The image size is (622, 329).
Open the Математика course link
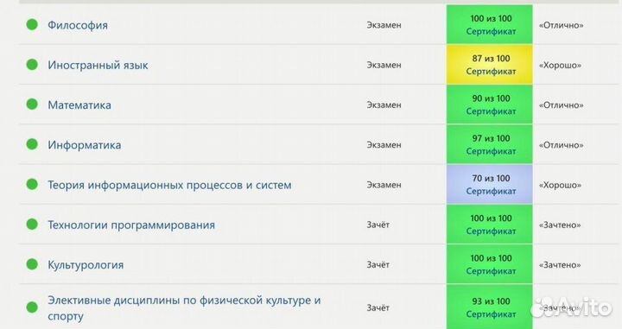[x=79, y=105]
